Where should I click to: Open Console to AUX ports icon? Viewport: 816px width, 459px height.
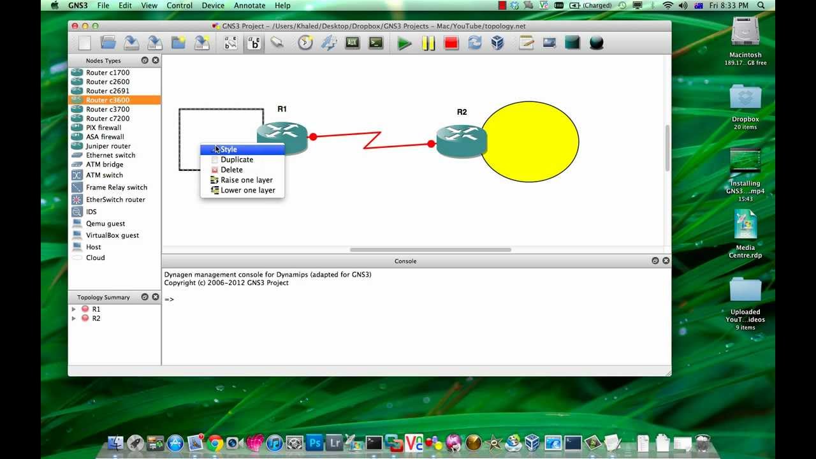(353, 43)
